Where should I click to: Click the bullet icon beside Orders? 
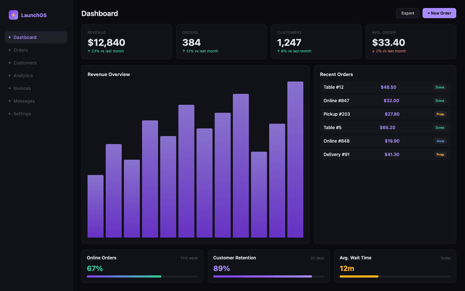click(9, 50)
